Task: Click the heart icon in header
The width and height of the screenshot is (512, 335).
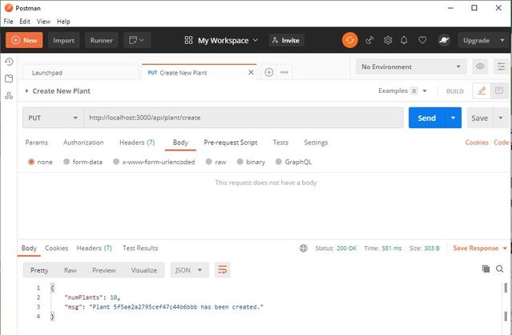Action: pyautogui.click(x=422, y=40)
